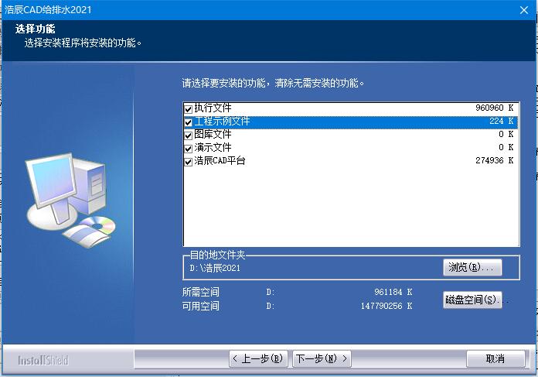The width and height of the screenshot is (538, 377).
Task: Click the 961184 K required space value
Action: [x=393, y=292]
